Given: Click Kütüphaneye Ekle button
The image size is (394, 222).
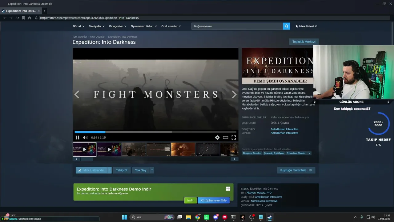Looking at the screenshot, I should pos(214,200).
